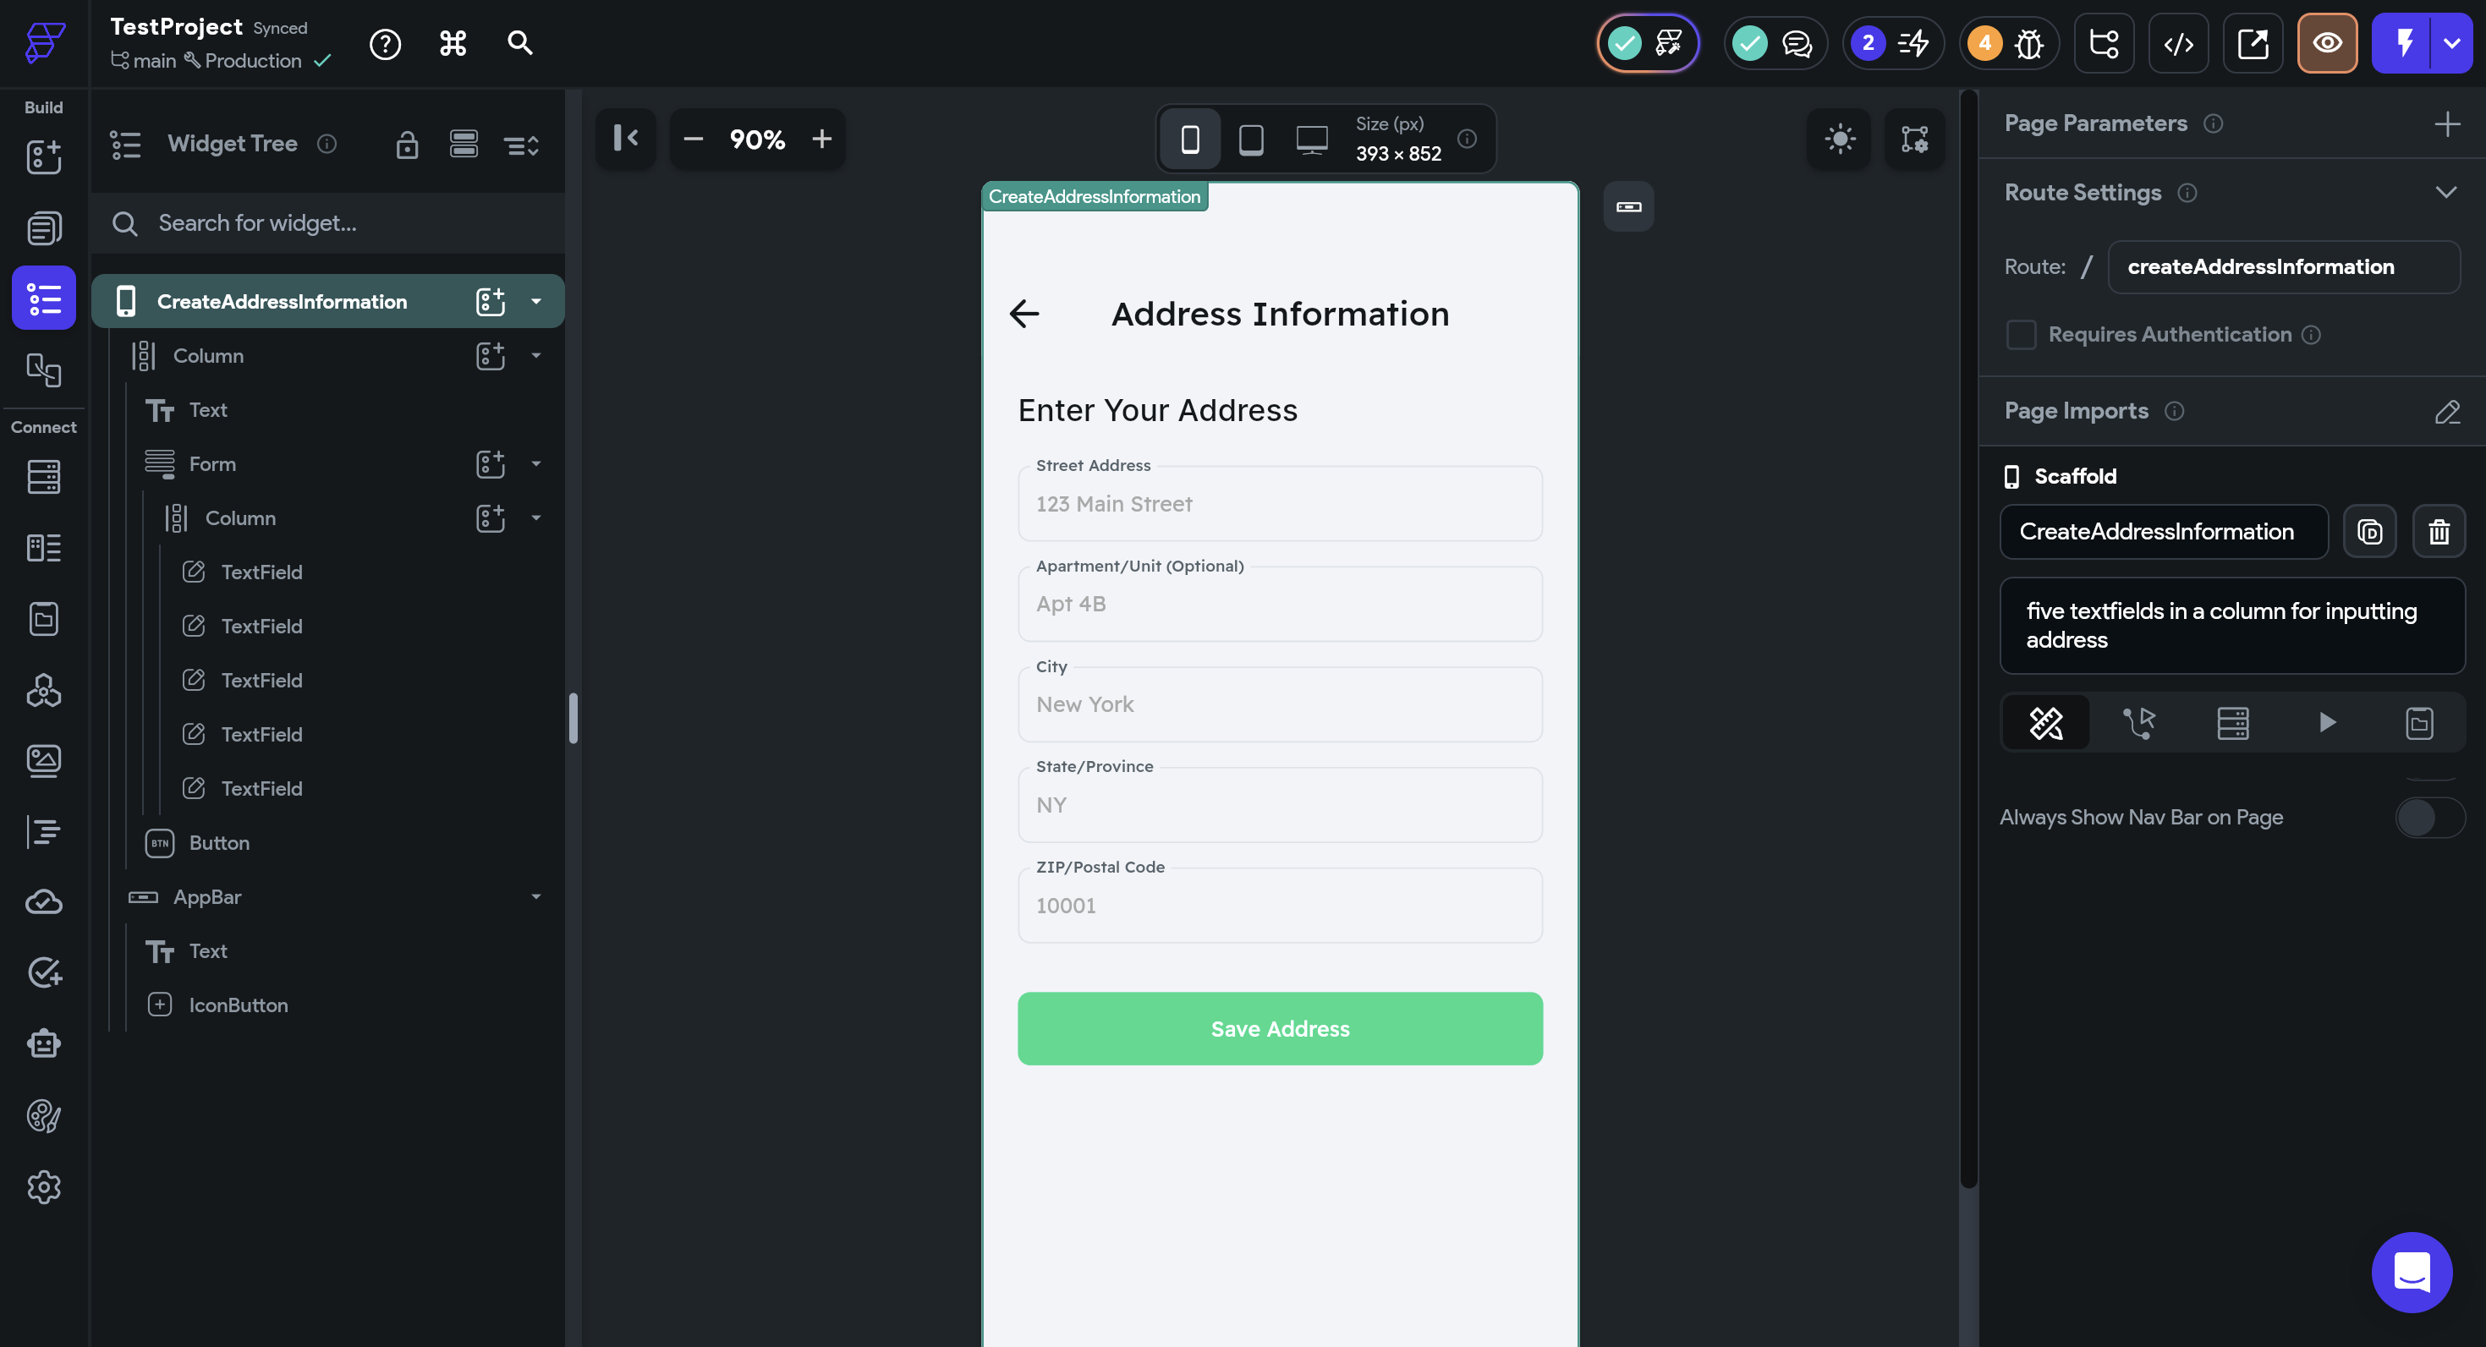The height and width of the screenshot is (1347, 2486).
Task: Enable the Requires Authentication checkbox
Action: point(2021,335)
